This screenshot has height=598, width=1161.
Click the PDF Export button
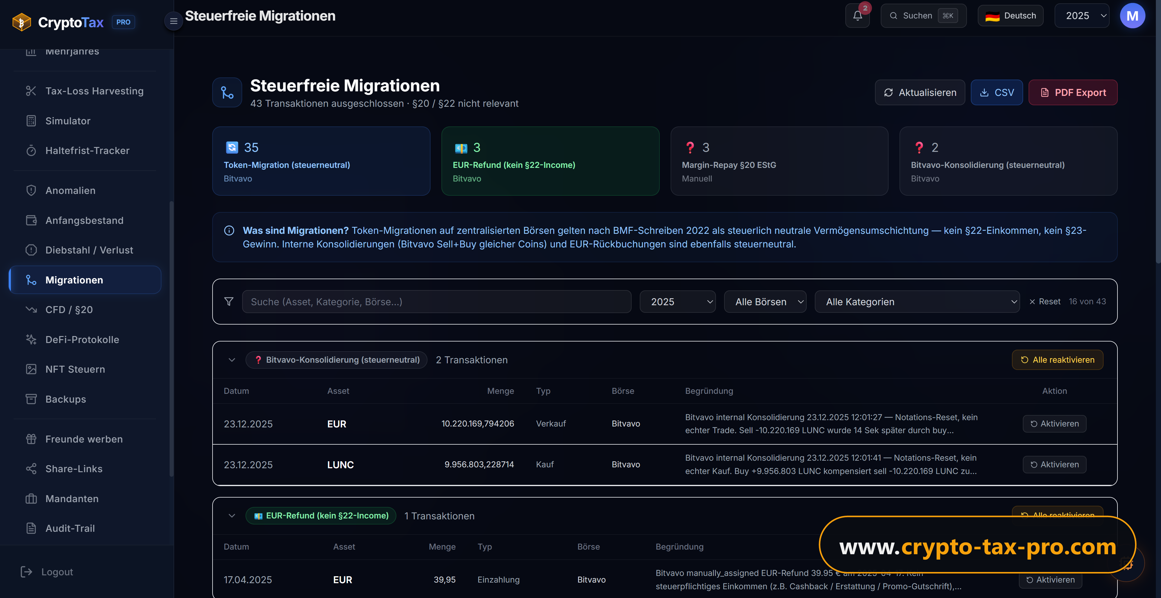tap(1073, 93)
